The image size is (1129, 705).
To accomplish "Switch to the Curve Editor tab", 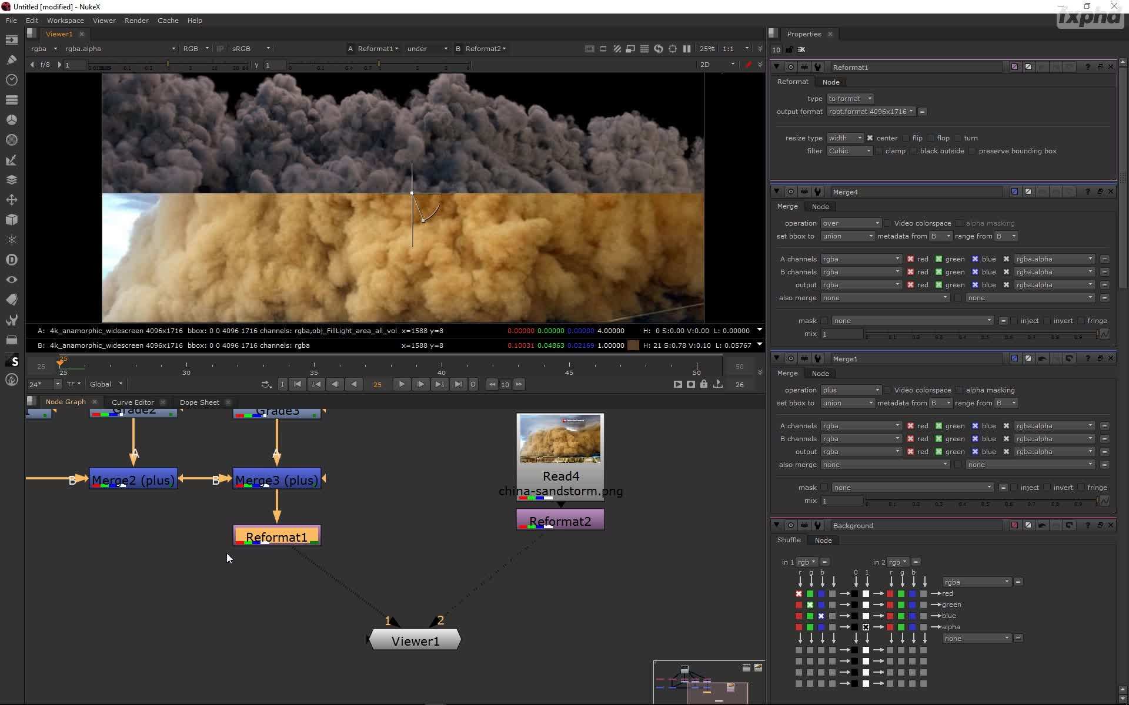I will [x=133, y=402].
